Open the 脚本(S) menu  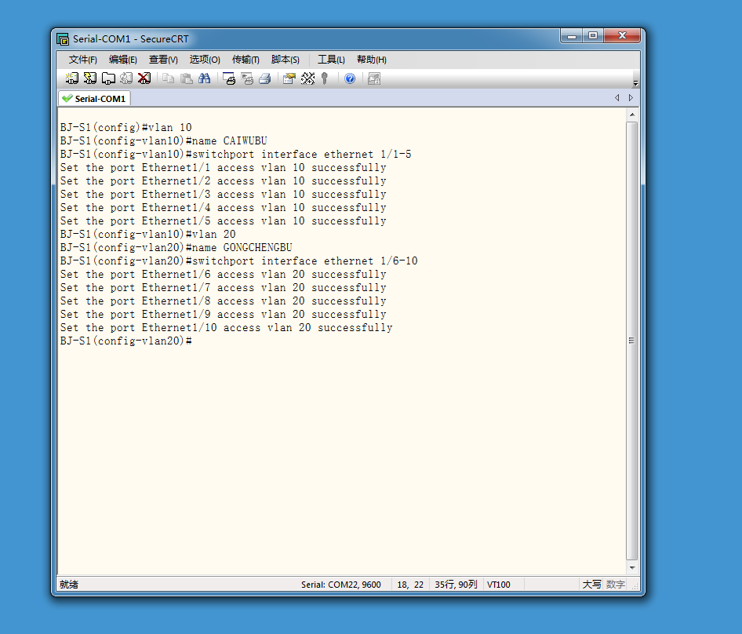tap(286, 60)
